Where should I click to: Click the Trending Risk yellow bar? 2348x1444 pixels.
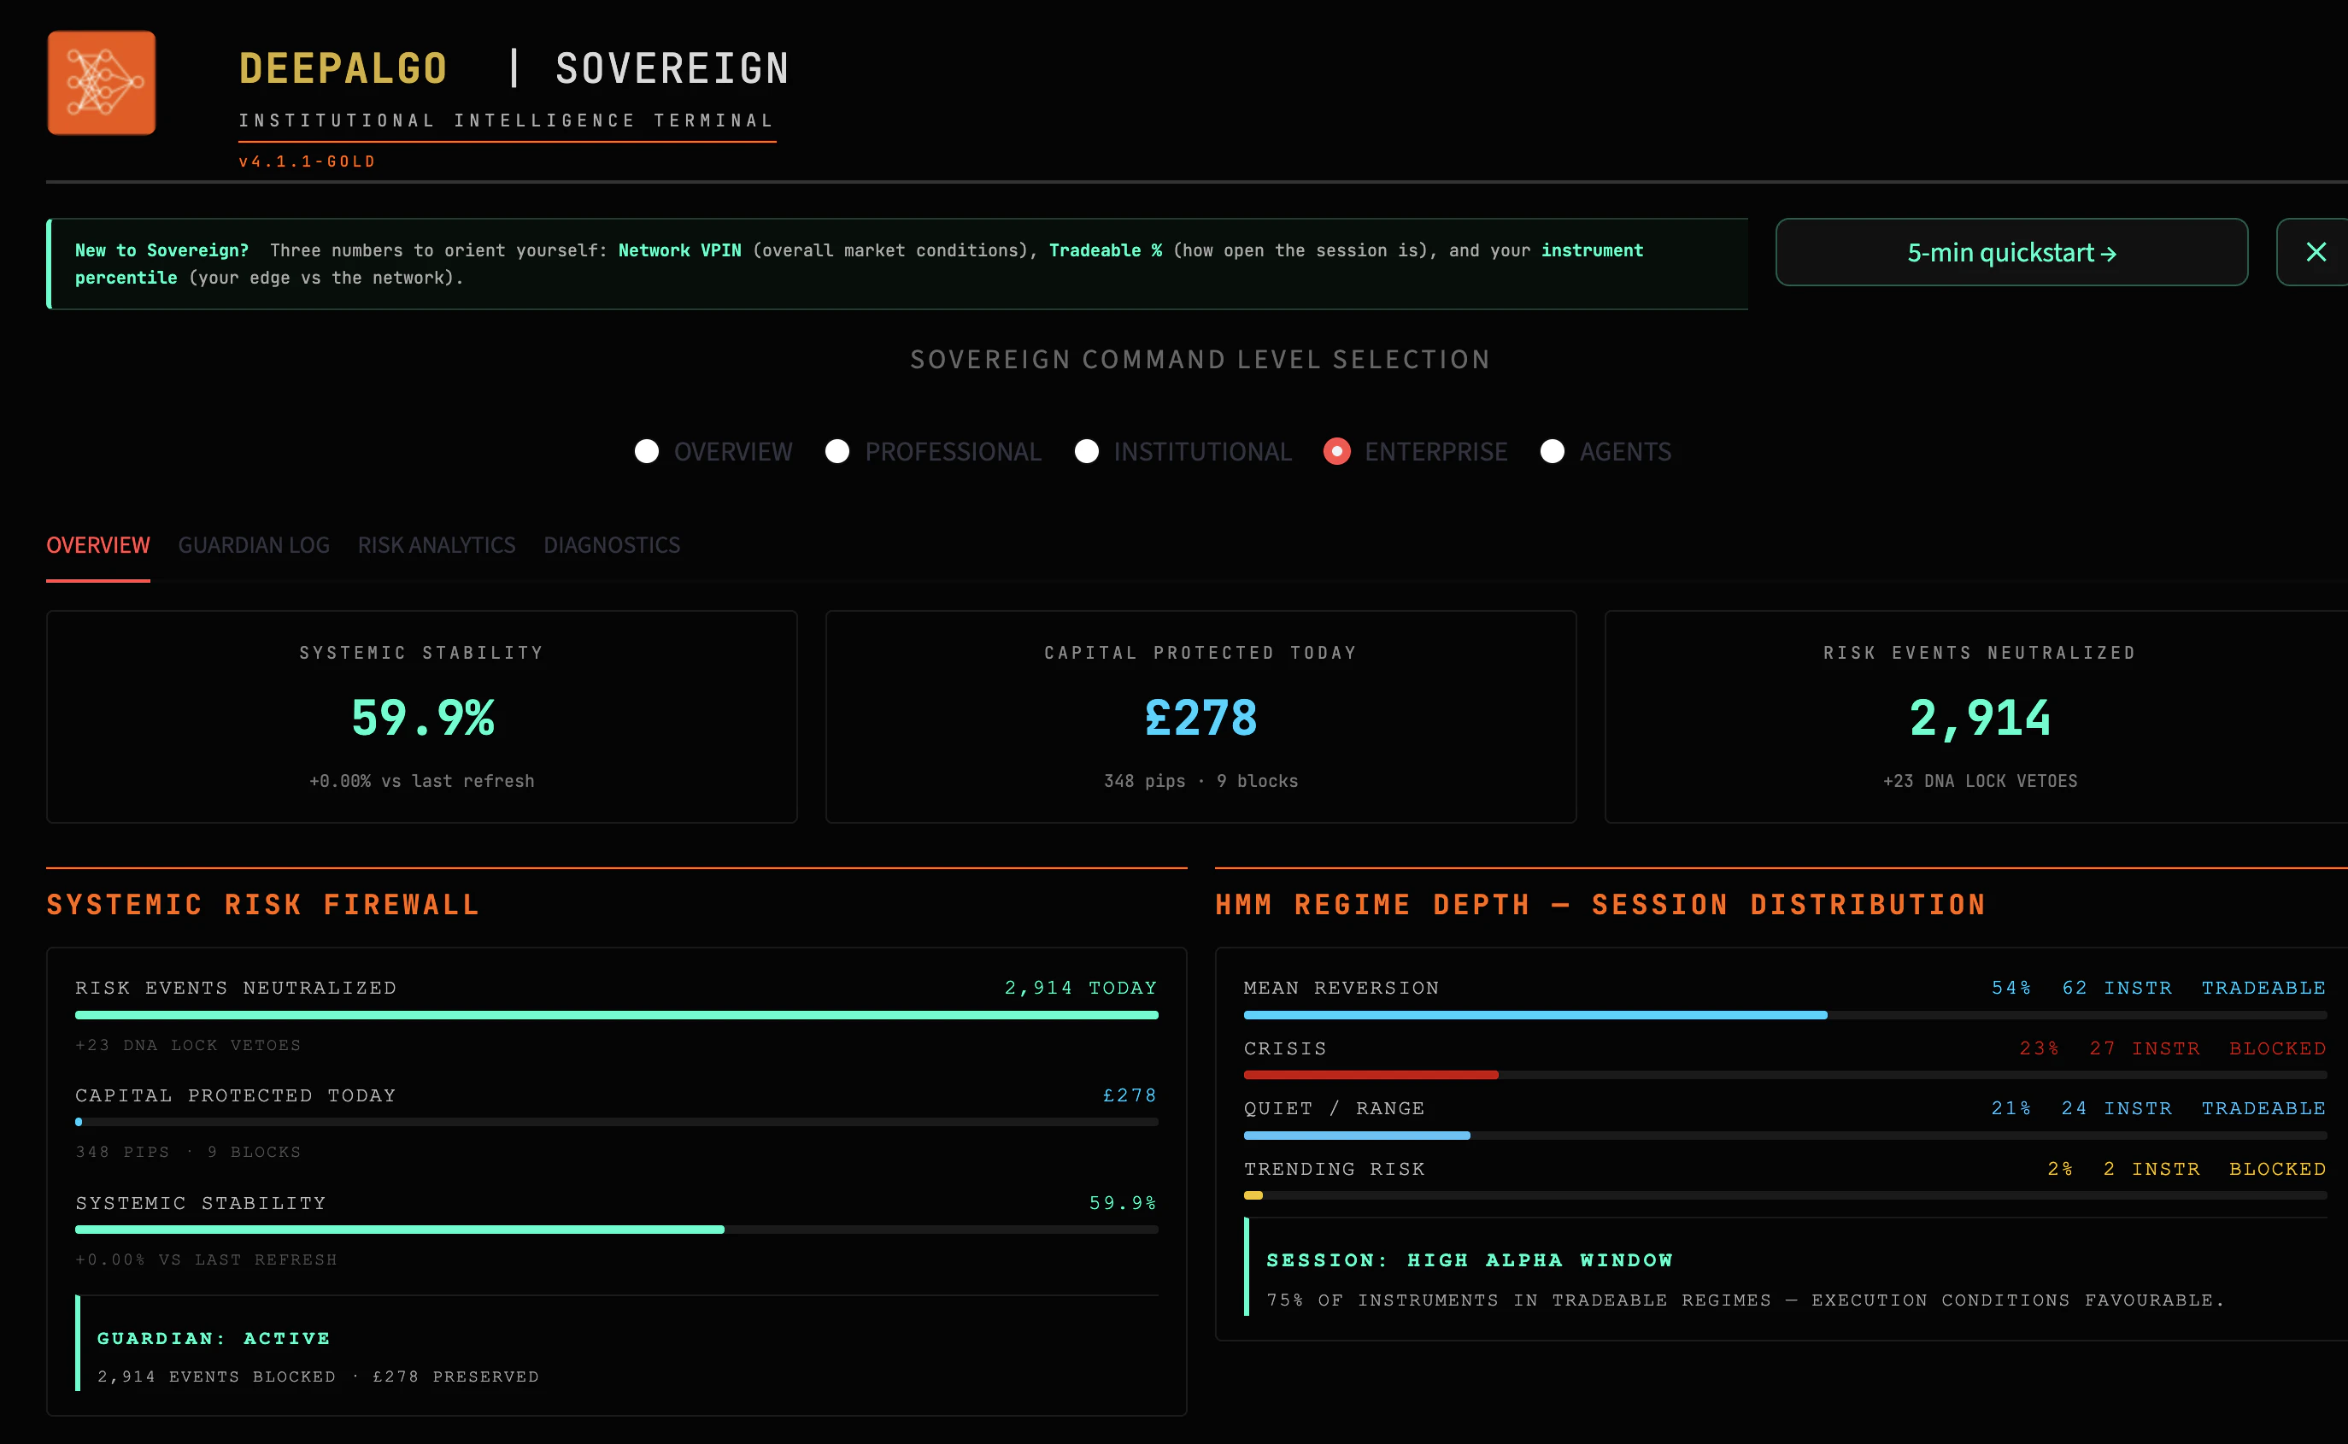(x=1253, y=1195)
